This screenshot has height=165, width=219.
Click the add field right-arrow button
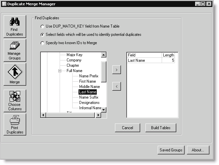click(x=117, y=70)
